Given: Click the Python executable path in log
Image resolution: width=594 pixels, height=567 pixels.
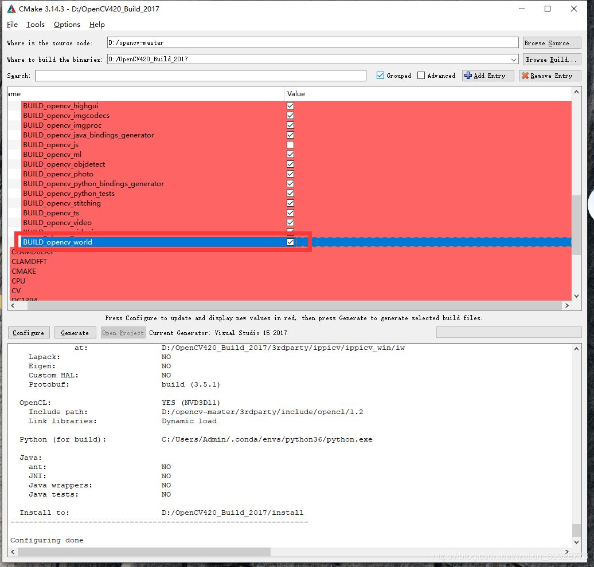Looking at the screenshot, I should (x=267, y=439).
